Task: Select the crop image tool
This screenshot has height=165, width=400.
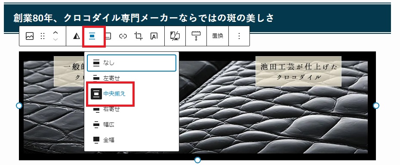Action: tap(138, 36)
